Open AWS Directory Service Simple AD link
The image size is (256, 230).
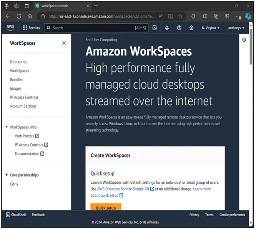point(125,189)
